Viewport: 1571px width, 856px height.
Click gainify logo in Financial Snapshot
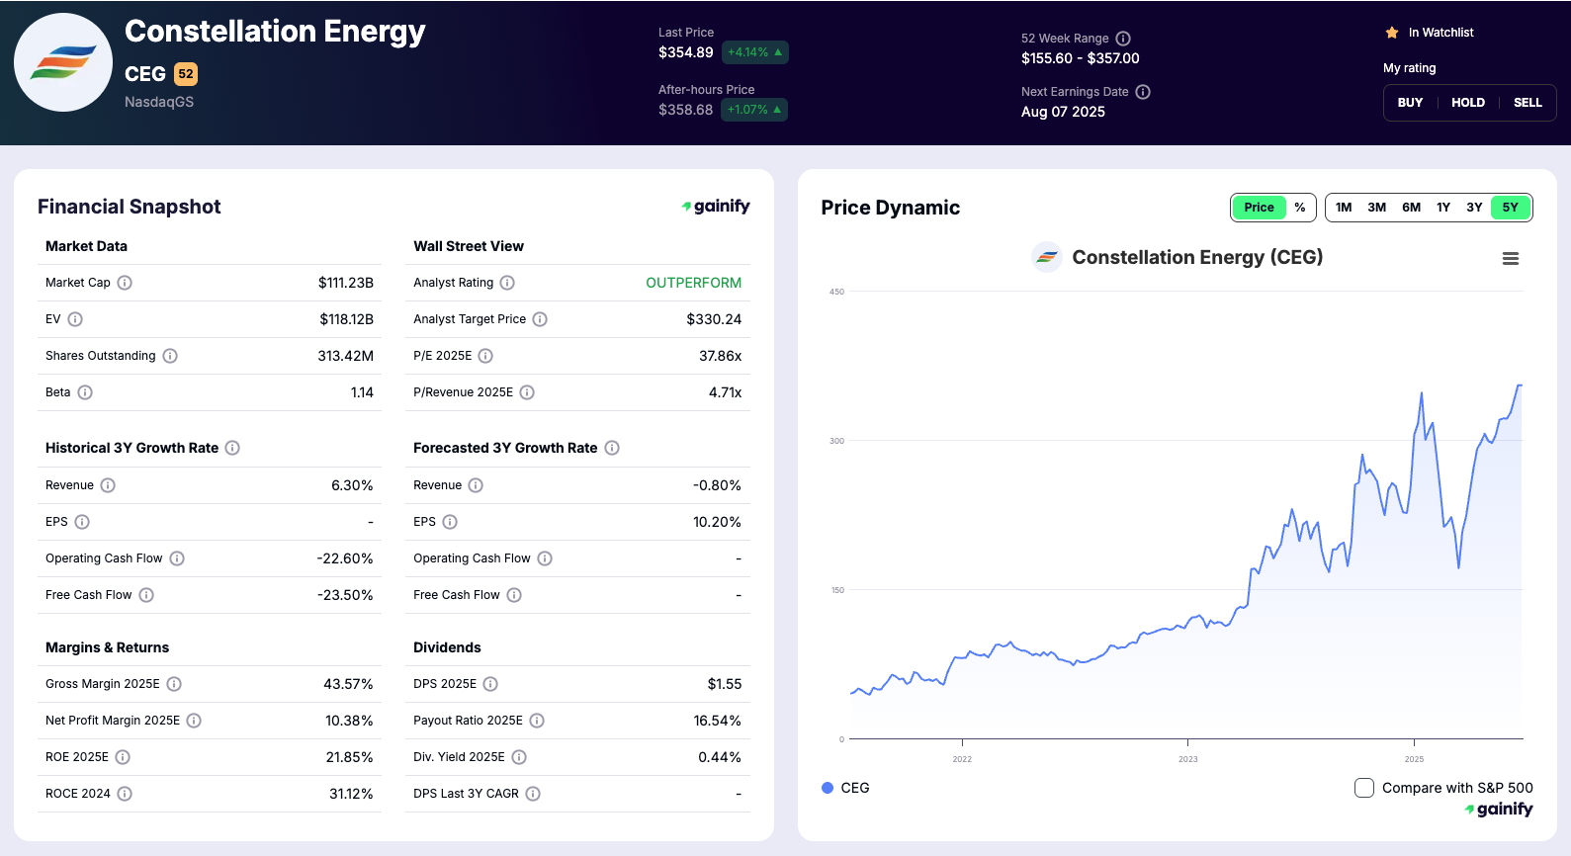(x=716, y=207)
